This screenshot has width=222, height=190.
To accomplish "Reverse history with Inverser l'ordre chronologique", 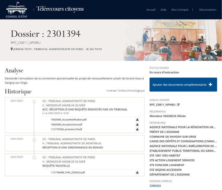I will (x=126, y=90).
